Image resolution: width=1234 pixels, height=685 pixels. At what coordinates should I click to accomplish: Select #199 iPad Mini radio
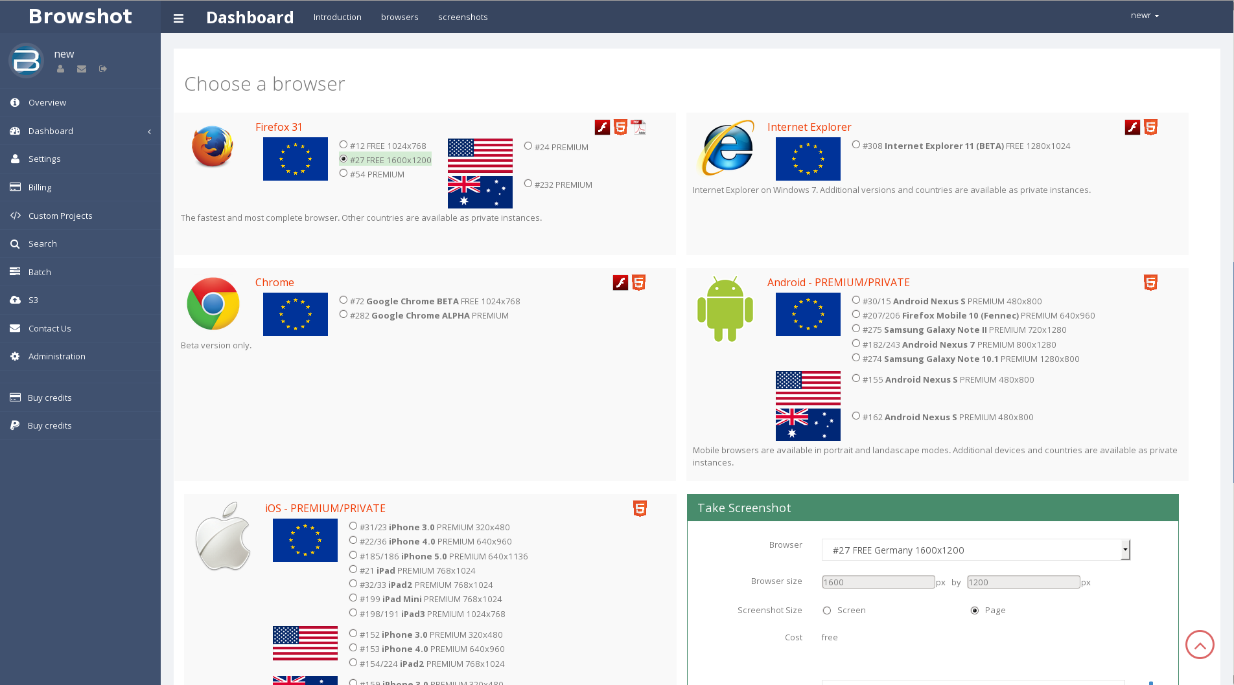click(353, 598)
